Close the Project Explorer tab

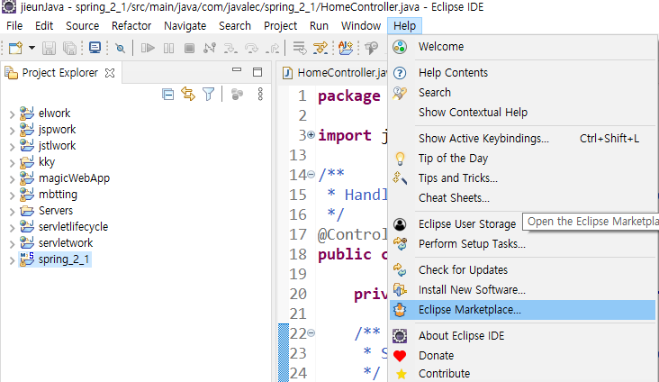pos(110,73)
